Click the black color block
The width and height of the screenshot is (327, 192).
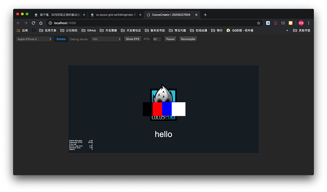pyautogui.click(x=148, y=109)
